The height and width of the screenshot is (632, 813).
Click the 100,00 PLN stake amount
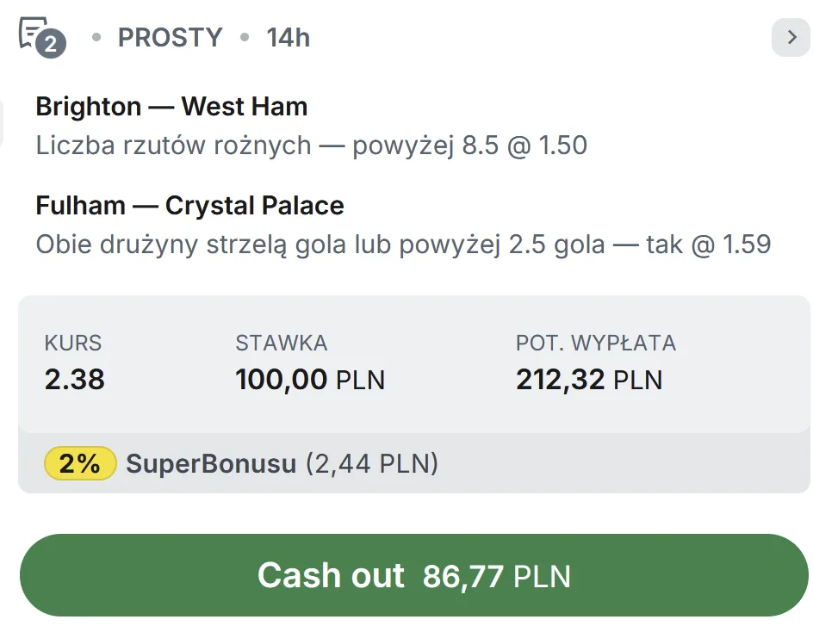[309, 379]
